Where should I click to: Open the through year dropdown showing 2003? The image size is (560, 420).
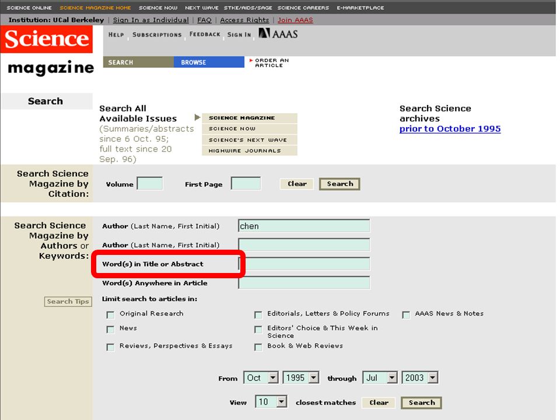[419, 377]
